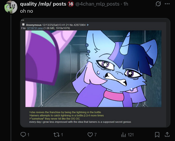Open the 3719731.png file link
The height and width of the screenshot is (141, 175).
point(35,28)
